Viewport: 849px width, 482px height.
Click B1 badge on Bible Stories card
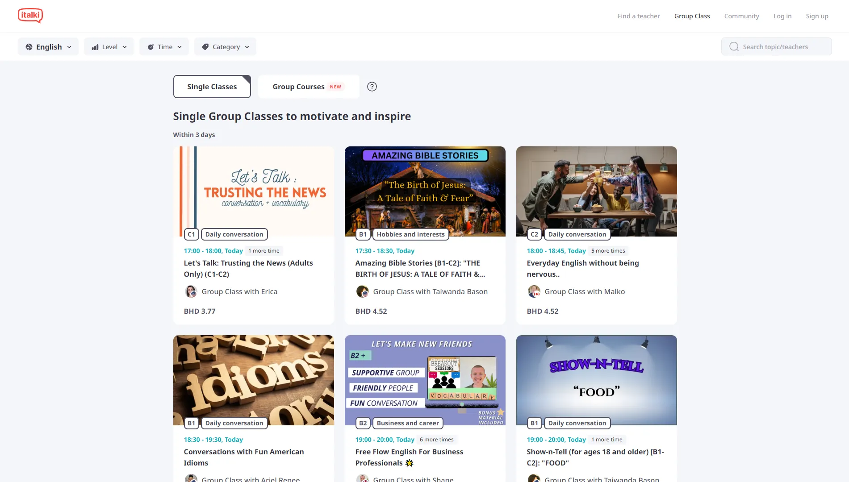tap(363, 234)
